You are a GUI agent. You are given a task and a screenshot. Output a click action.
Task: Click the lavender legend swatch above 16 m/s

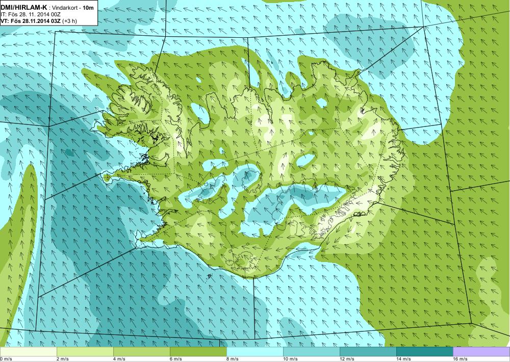tap(481, 352)
